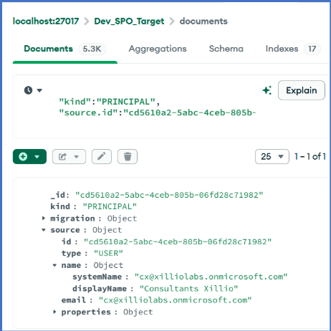Image resolution: width=331 pixels, height=331 pixels.
Task: Open the query history dropdown arrow
Action: 39,90
